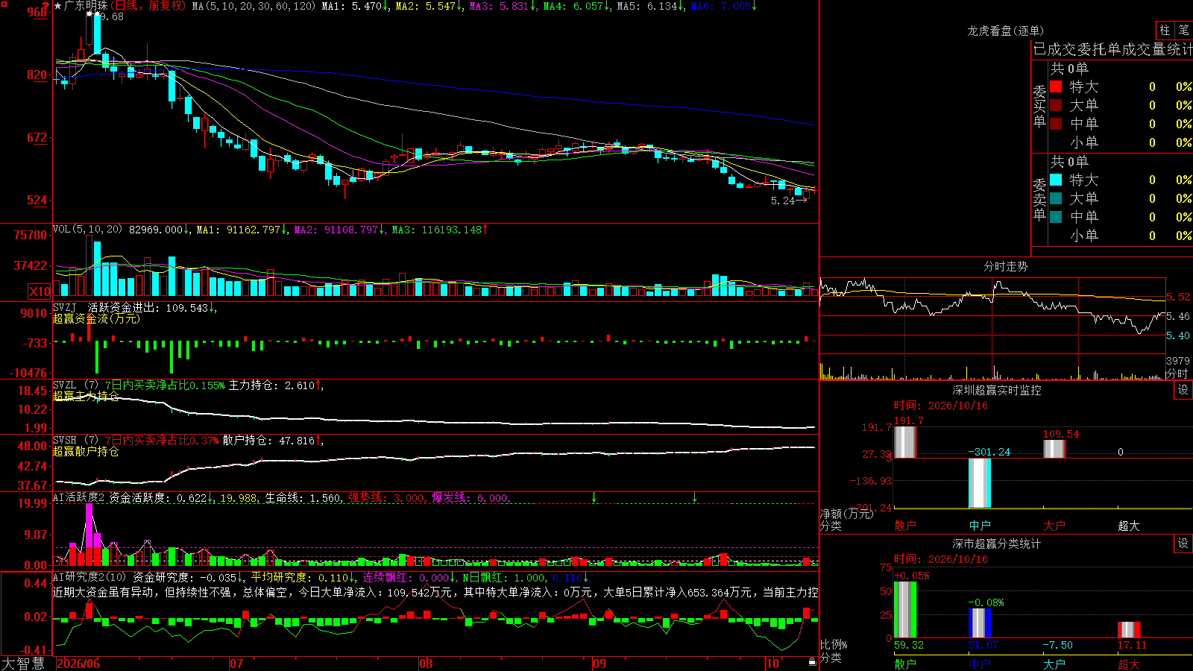
Task: Click the 09 month marker on axis
Action: coord(599,664)
